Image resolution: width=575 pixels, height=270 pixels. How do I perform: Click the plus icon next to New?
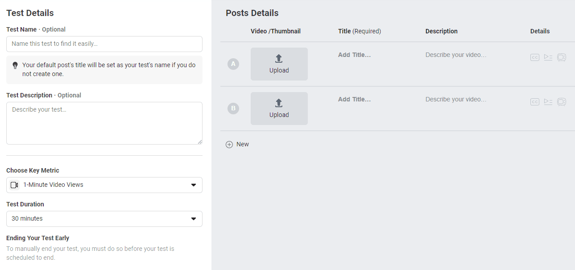(229, 145)
